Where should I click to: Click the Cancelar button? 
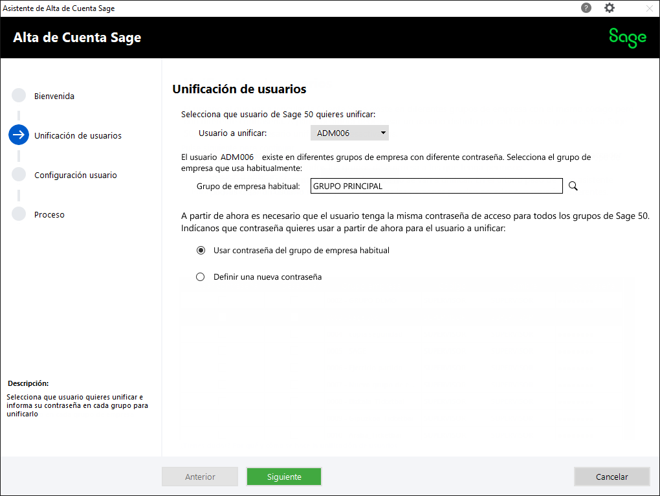tap(611, 477)
